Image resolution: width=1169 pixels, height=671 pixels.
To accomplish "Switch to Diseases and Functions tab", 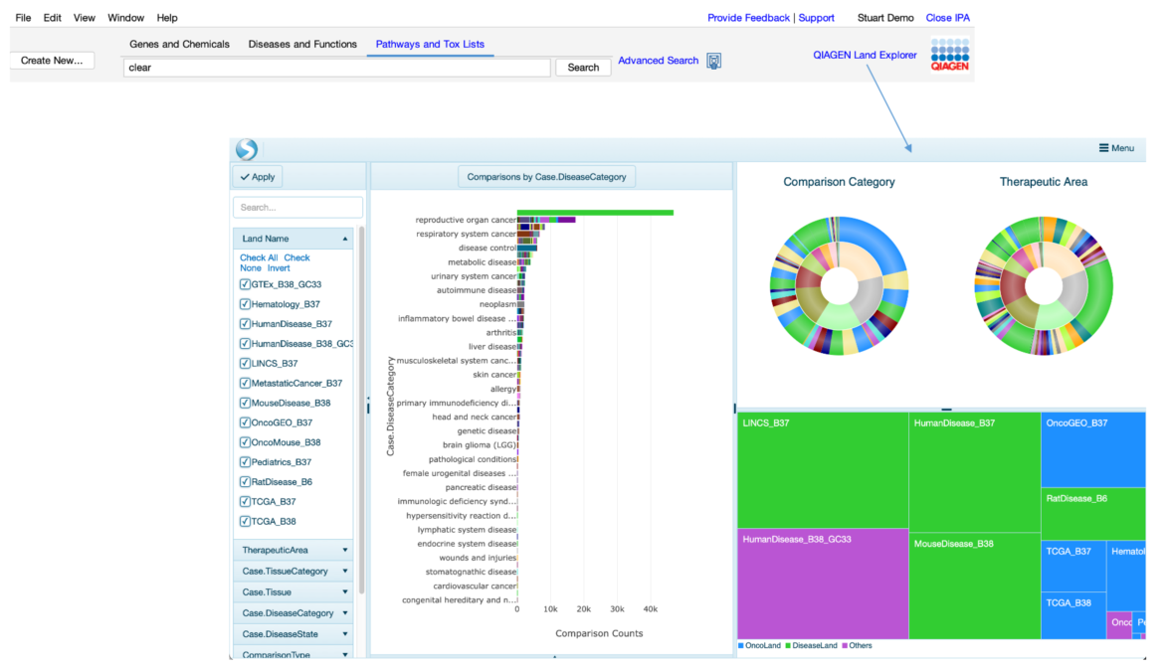I will [302, 44].
